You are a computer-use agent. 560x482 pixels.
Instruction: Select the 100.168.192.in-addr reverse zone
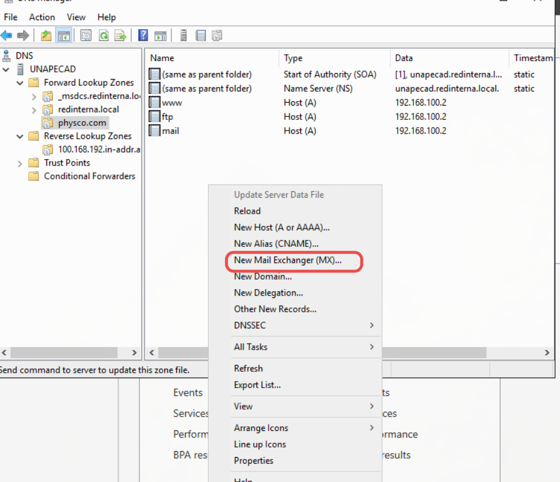99,150
